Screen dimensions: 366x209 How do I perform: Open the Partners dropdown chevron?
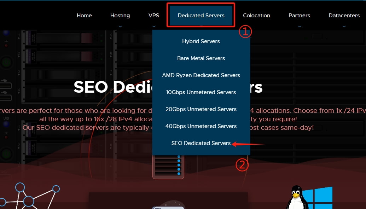(299, 26)
